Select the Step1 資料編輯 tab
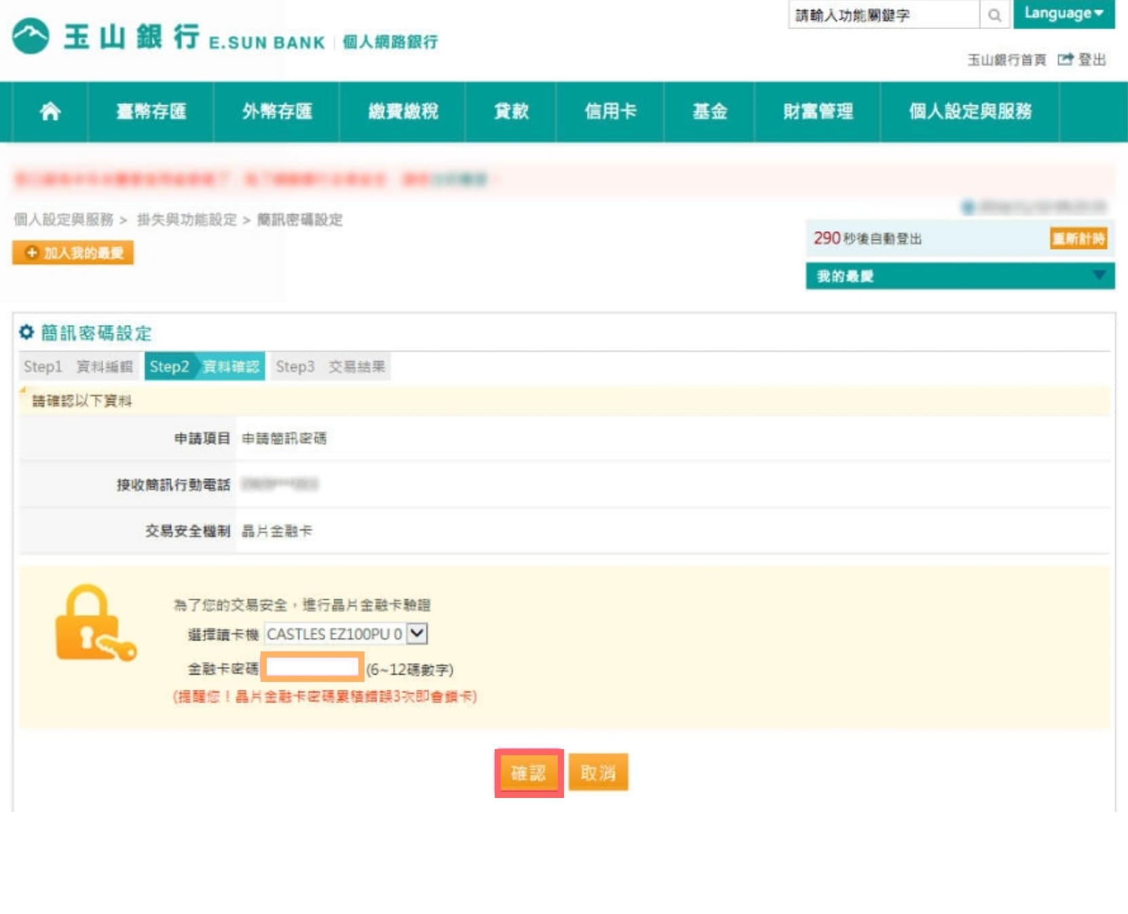 click(79, 366)
